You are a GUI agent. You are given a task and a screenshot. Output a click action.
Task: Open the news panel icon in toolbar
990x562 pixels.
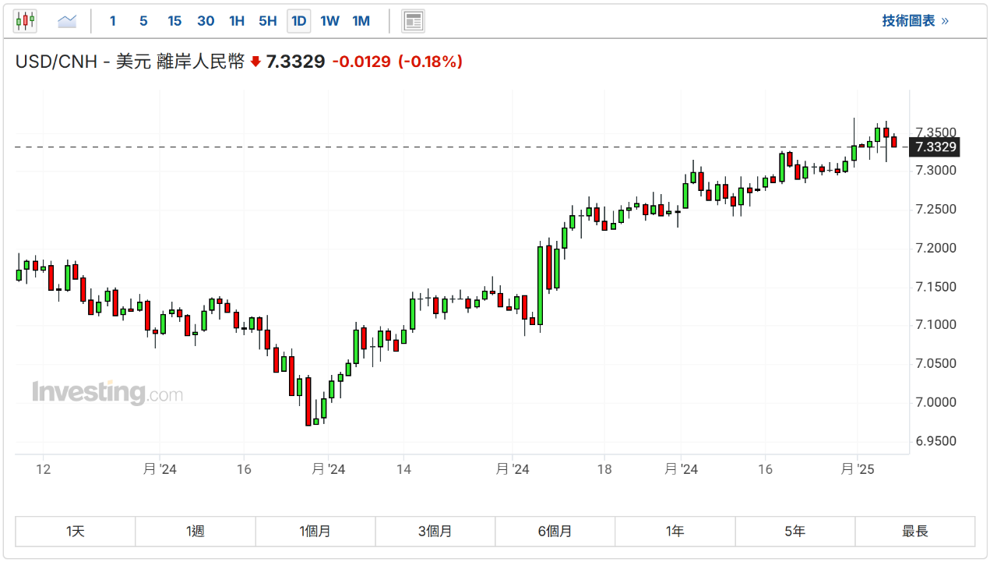(413, 21)
